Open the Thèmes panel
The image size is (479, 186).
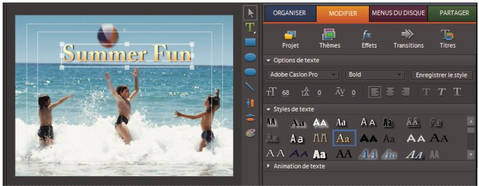click(x=330, y=39)
